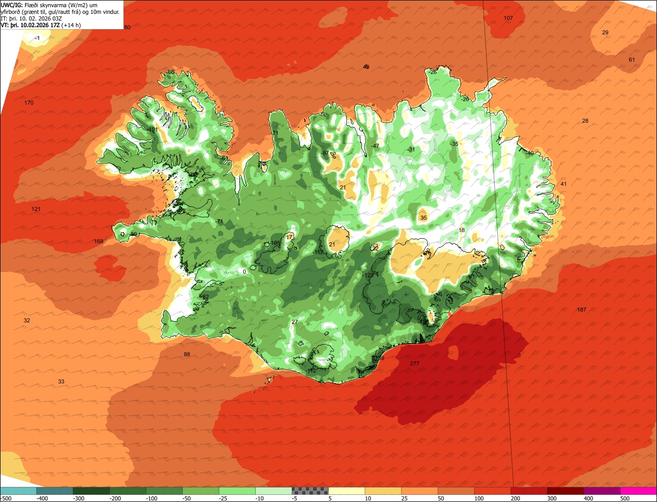Click the heat flux value 29
657x502 pixels.
(605, 32)
